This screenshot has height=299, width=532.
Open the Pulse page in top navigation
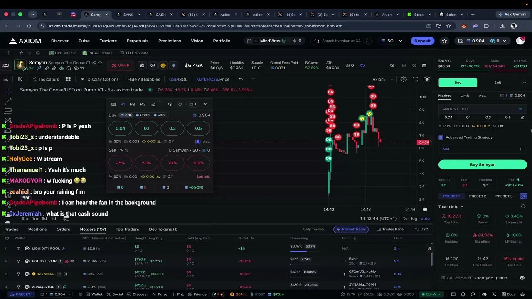pos(84,41)
